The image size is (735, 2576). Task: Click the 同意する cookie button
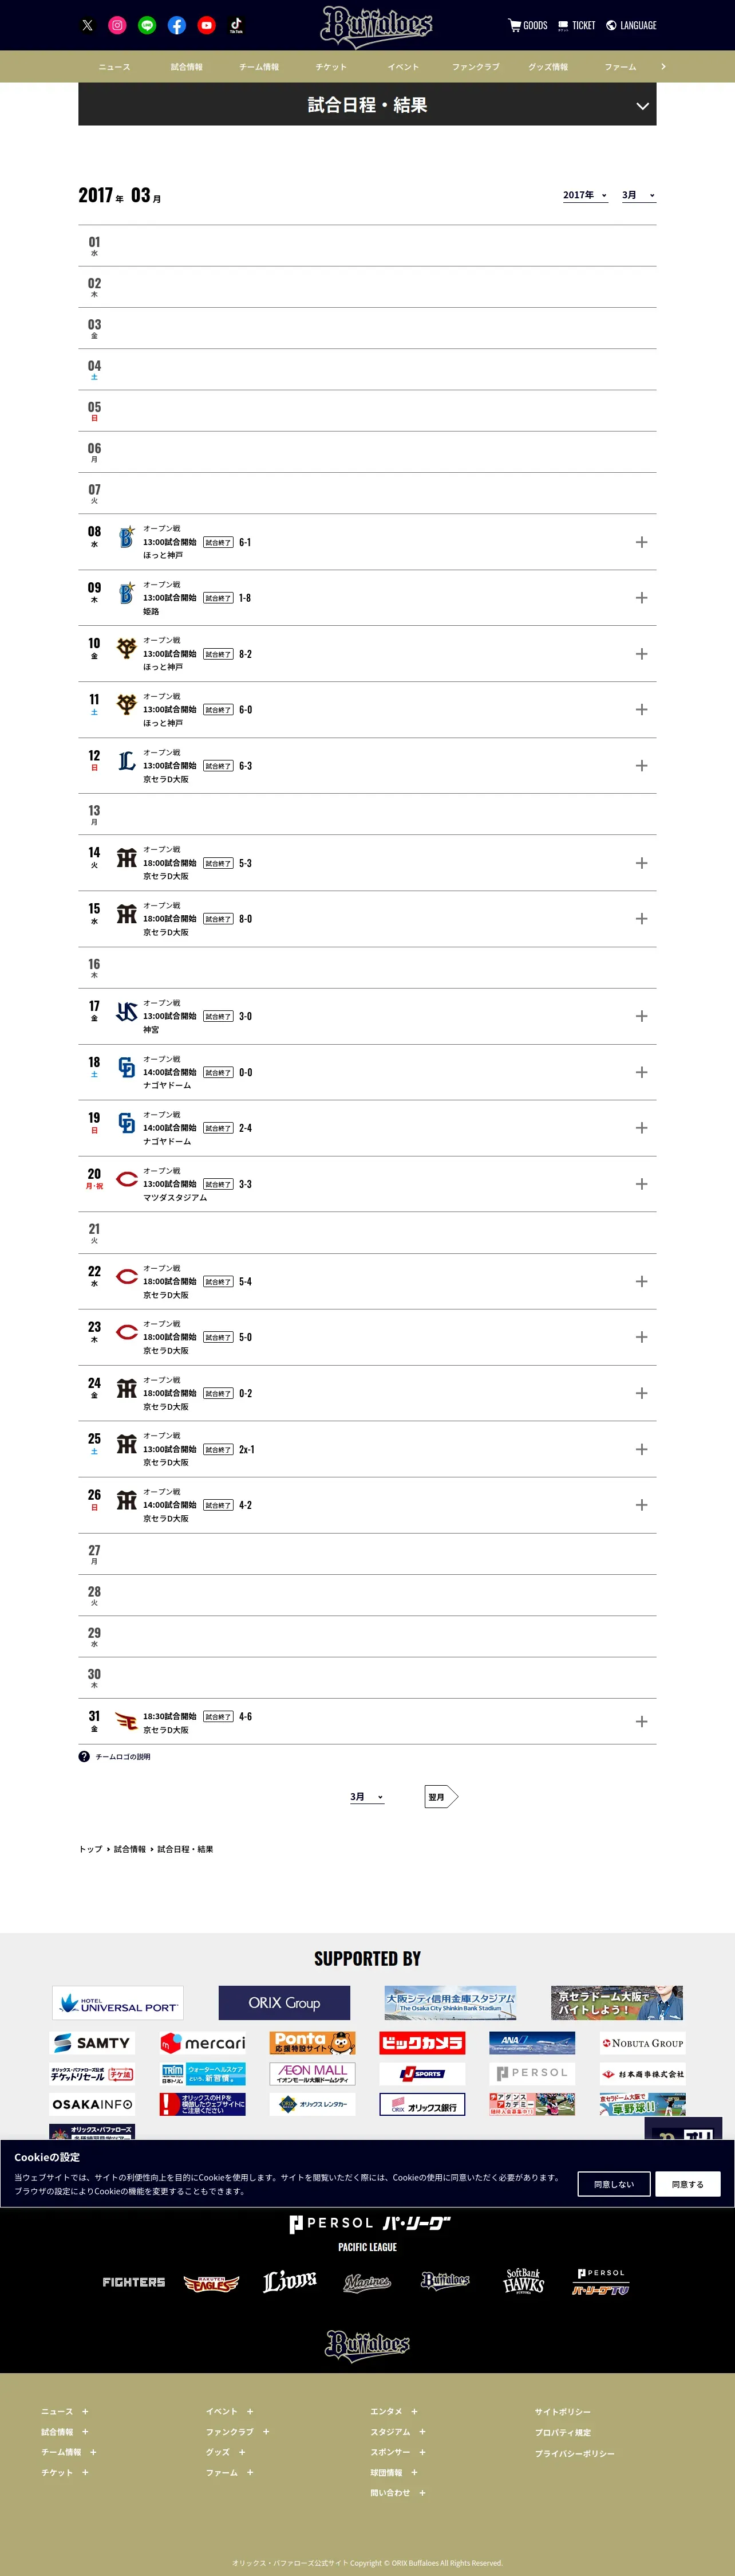[688, 2184]
